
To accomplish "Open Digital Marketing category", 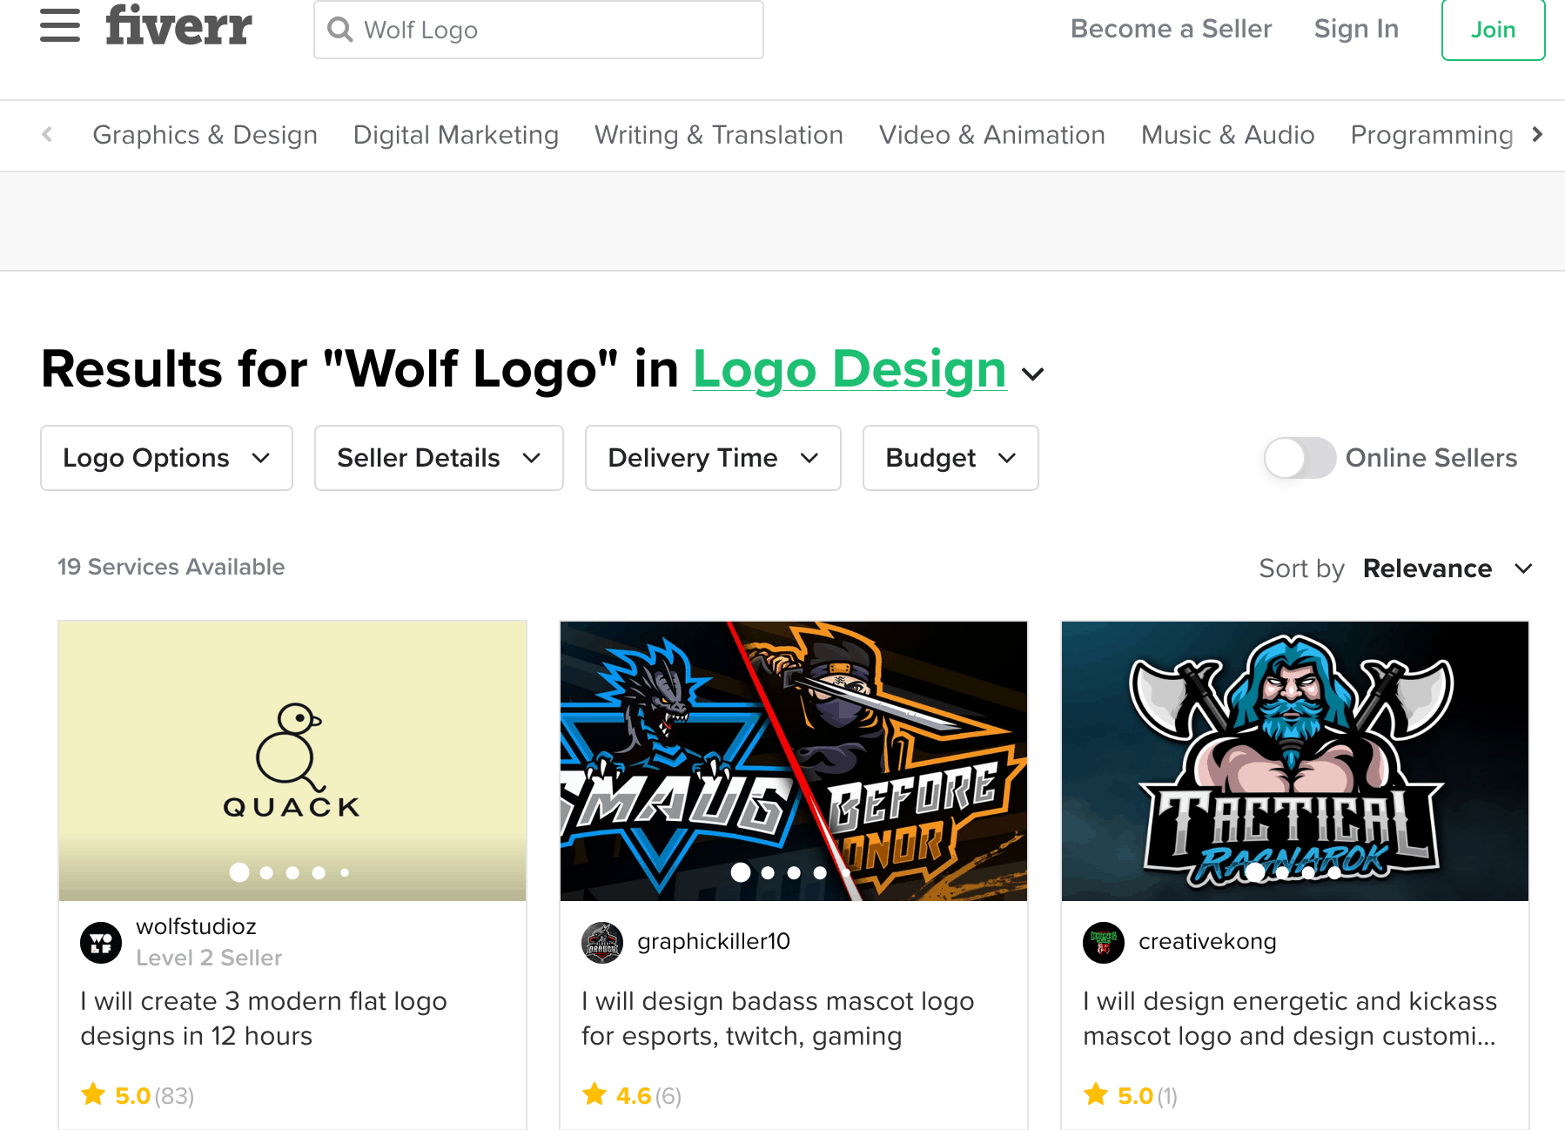I will pos(456,135).
